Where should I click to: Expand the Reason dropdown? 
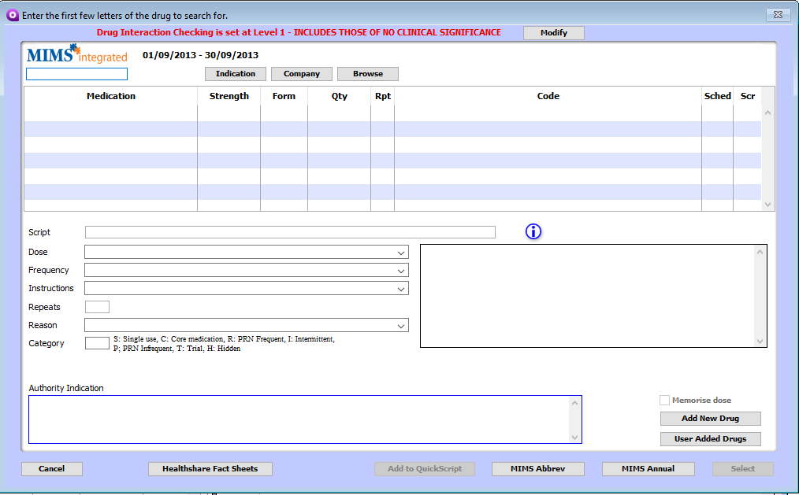coord(403,325)
